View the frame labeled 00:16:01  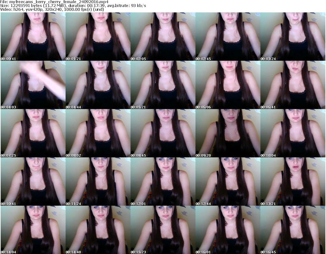[228, 230]
